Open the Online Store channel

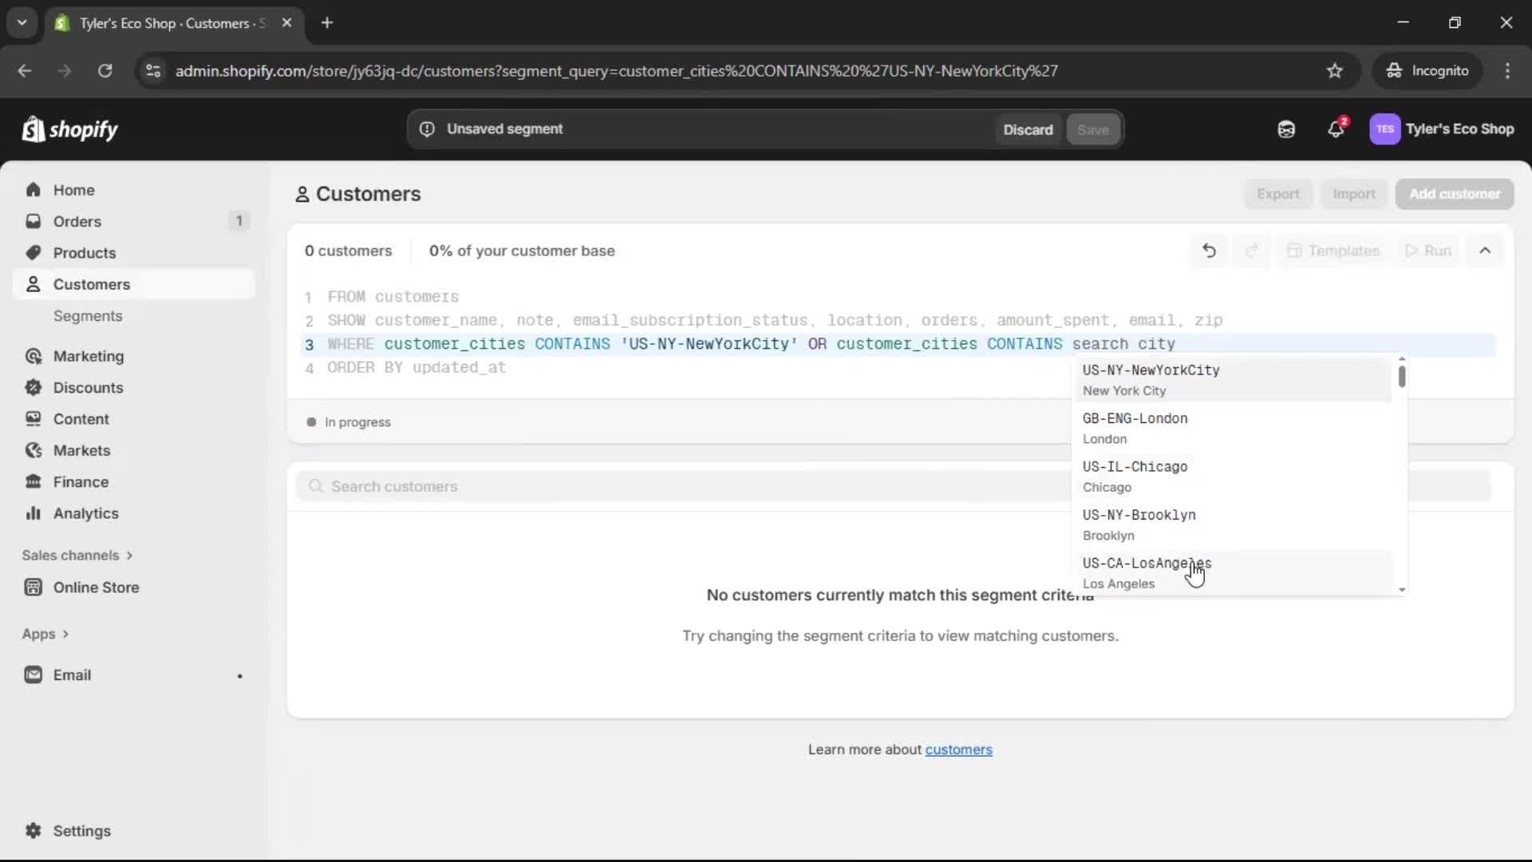(x=95, y=587)
